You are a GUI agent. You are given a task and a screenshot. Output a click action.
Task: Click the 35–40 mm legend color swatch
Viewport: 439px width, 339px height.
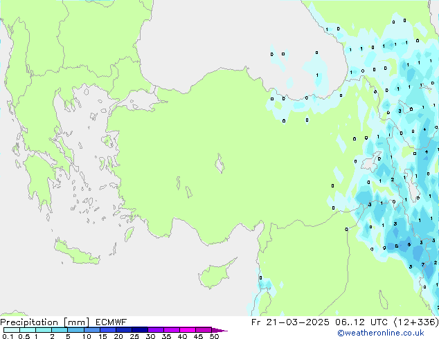click(171, 330)
